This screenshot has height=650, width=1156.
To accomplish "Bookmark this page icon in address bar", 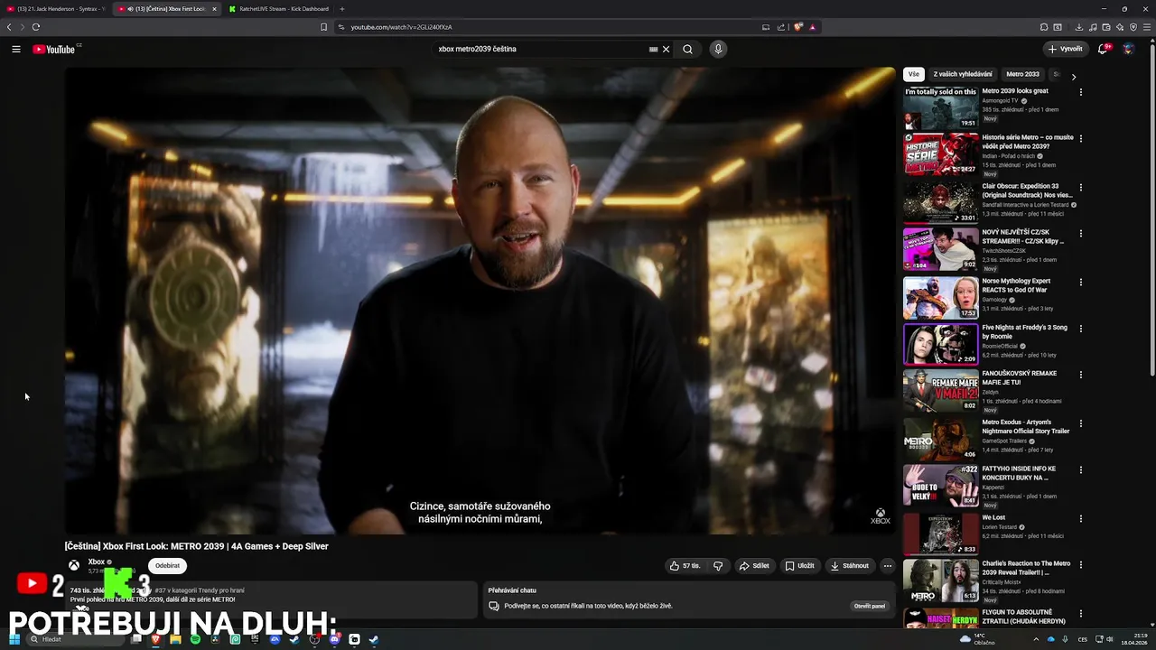I will [324, 27].
